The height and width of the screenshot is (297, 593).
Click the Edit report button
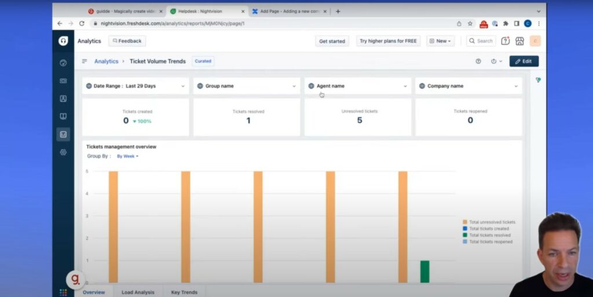coord(524,61)
